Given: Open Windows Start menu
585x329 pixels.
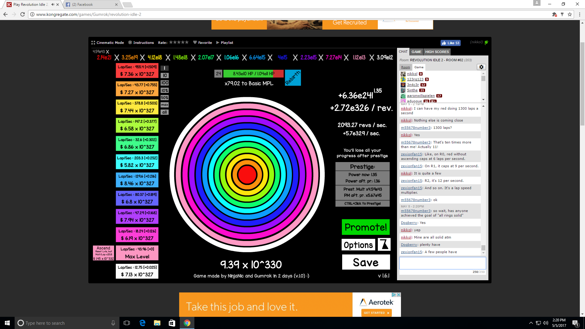Looking at the screenshot, I should click(7, 323).
